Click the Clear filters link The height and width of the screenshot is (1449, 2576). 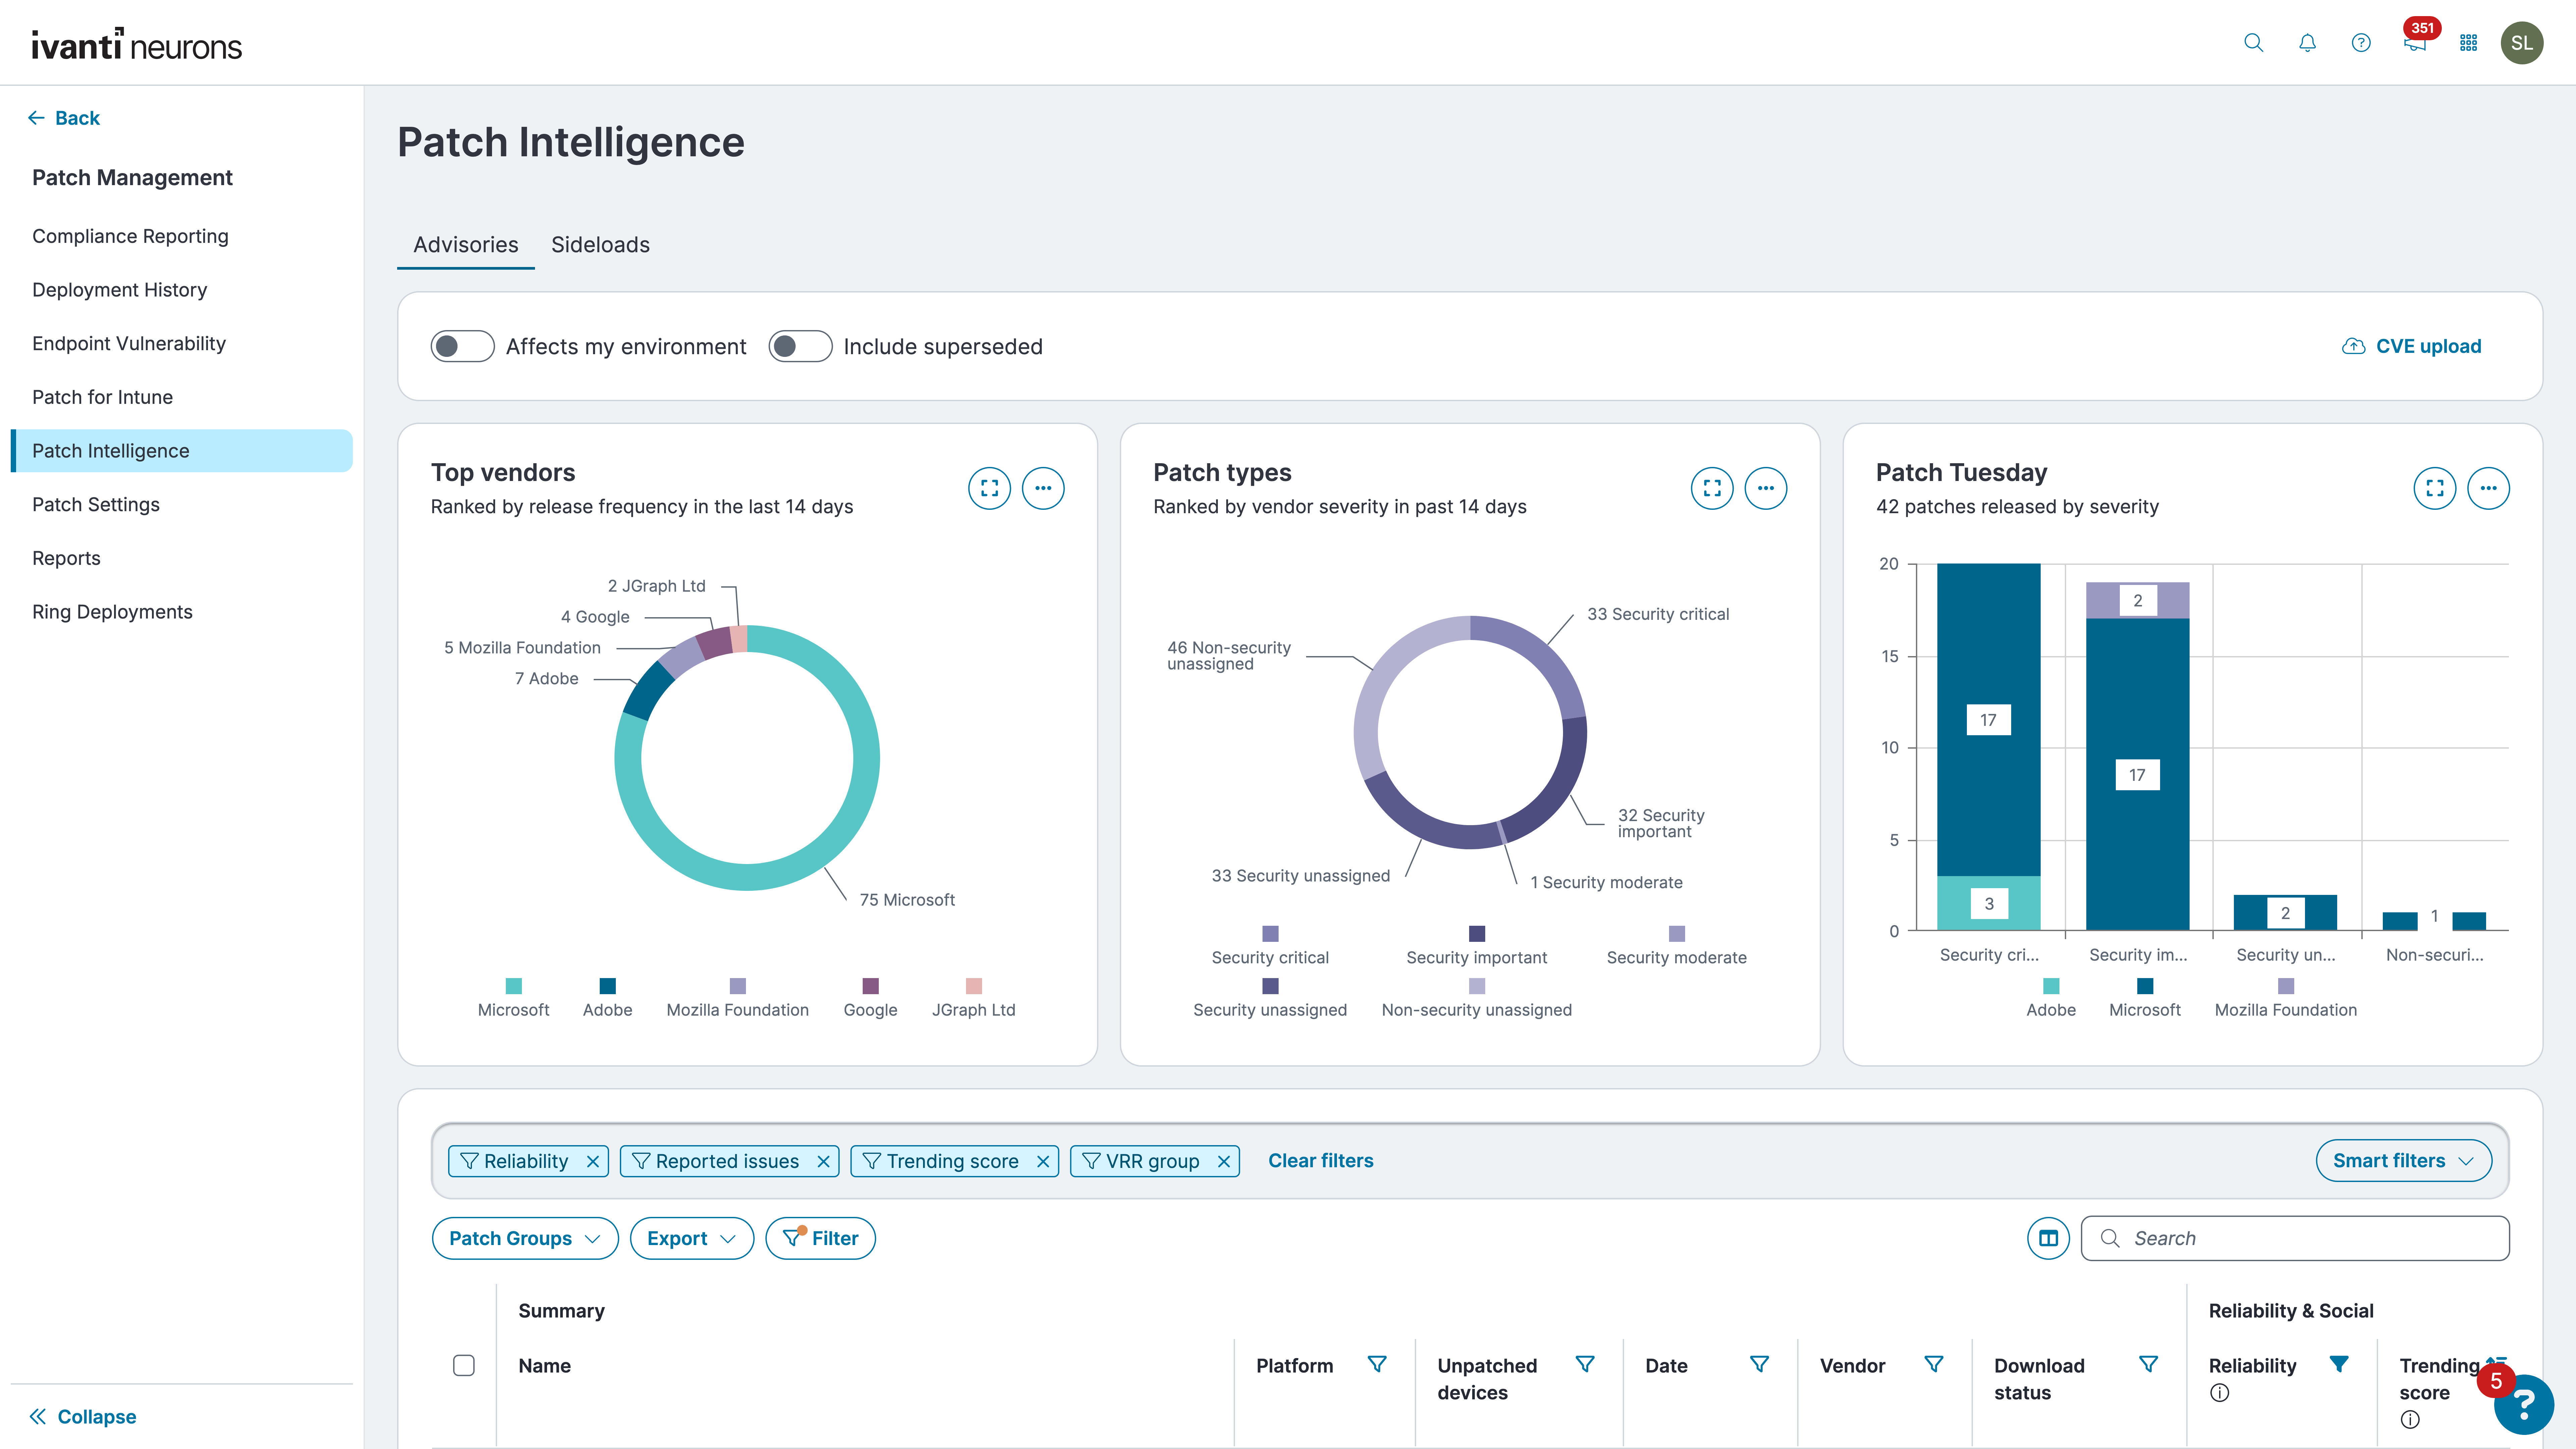point(1320,1160)
